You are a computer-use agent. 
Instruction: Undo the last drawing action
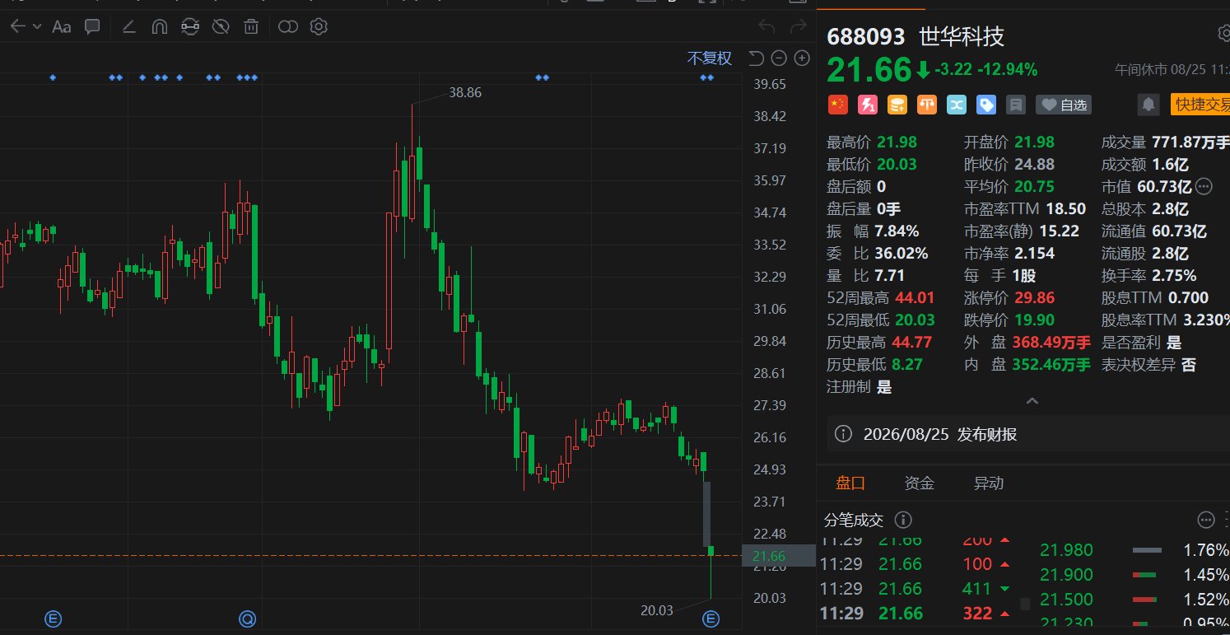[x=766, y=27]
